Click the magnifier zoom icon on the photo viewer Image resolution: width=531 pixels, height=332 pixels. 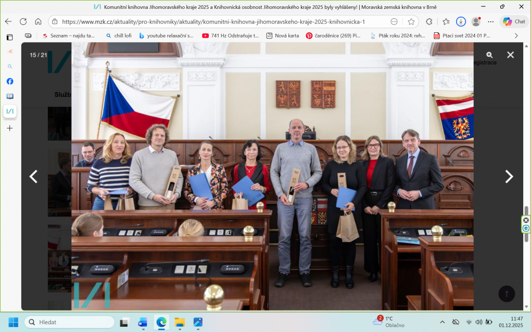pos(489,54)
